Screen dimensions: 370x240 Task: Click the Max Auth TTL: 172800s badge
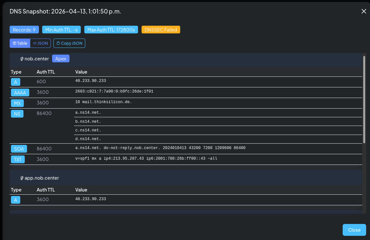[111, 30]
